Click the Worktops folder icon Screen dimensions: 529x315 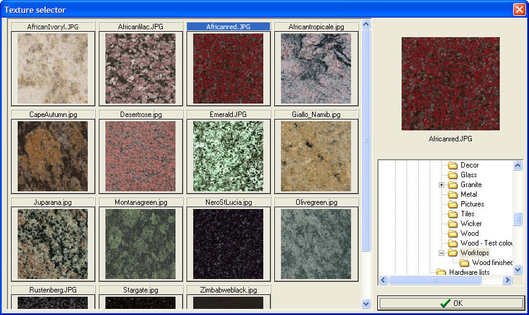[x=452, y=253]
